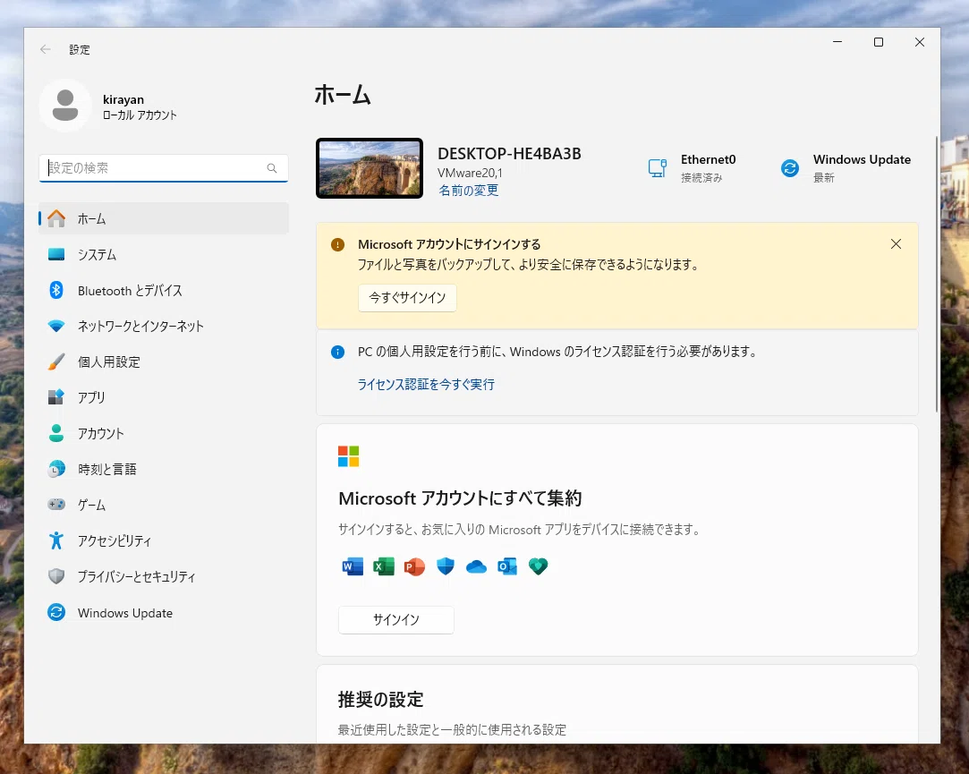969x774 pixels.
Task: Click the personalization paintbrush icon
Action: pyautogui.click(x=56, y=361)
